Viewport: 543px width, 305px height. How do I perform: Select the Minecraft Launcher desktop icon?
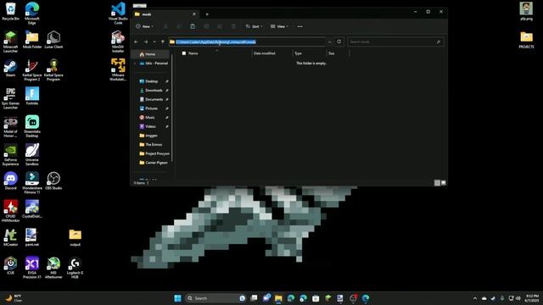tap(10, 42)
